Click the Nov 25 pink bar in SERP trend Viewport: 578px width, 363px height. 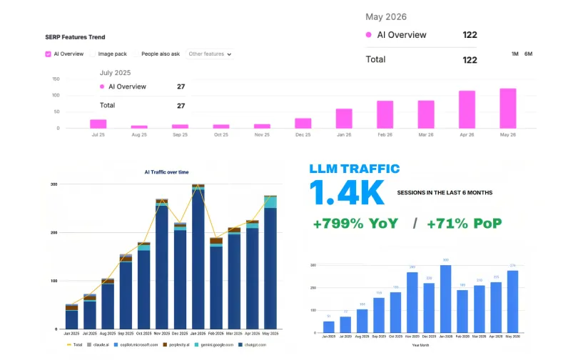point(262,126)
